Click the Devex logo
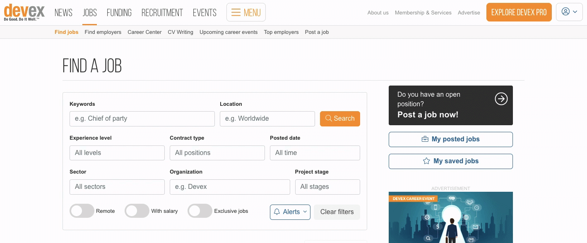This screenshot has height=243, width=587. (x=24, y=12)
